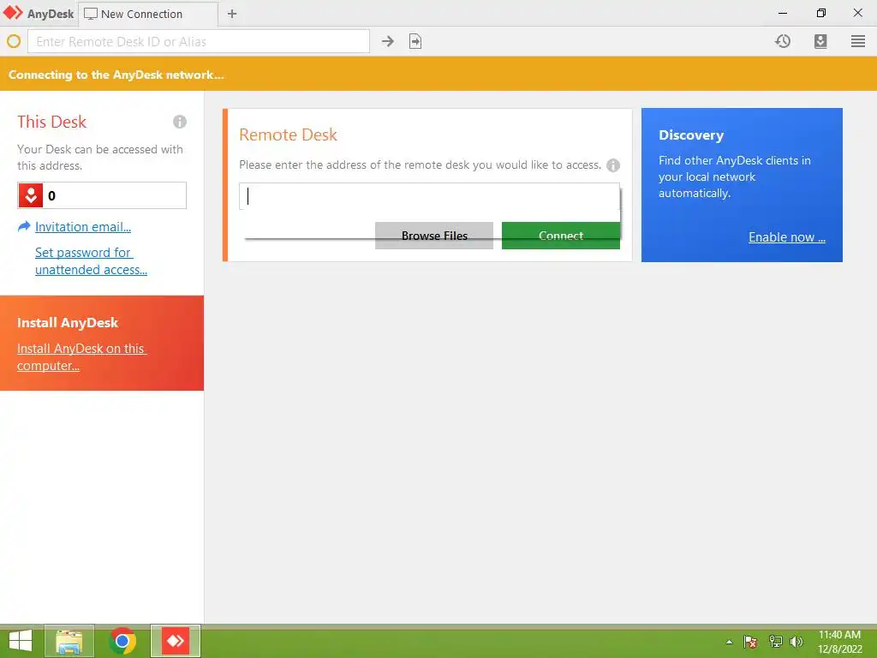Open the Invitation email link

click(83, 226)
